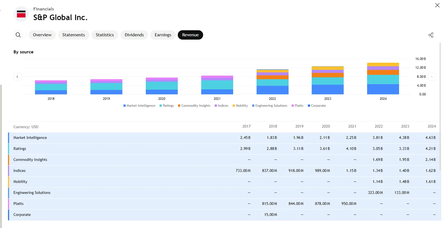Click the 2020 stacked revenue bar
Viewport: 444px width, 228px height.
click(162, 86)
